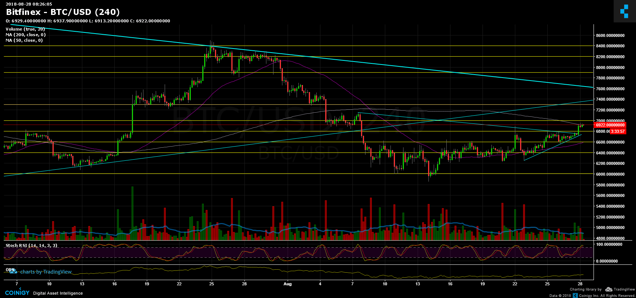This screenshot has width=636, height=298.
Task: Click the 7400.00000000 price axis label
Action: coord(610,100)
